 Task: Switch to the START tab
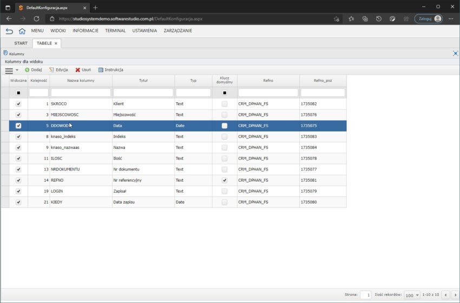[x=21, y=43]
